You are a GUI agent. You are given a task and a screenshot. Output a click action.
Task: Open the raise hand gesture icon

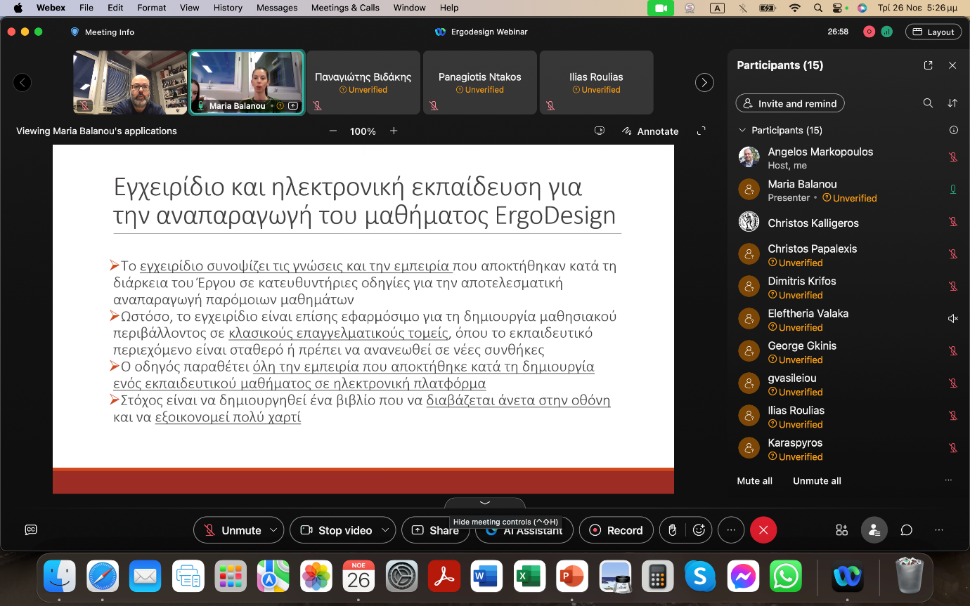coord(673,530)
